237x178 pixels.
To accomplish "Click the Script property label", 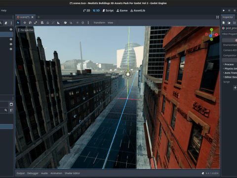I will pos(226,82).
